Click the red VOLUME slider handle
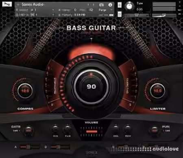This screenshot has width=183, height=158. [x=92, y=132]
